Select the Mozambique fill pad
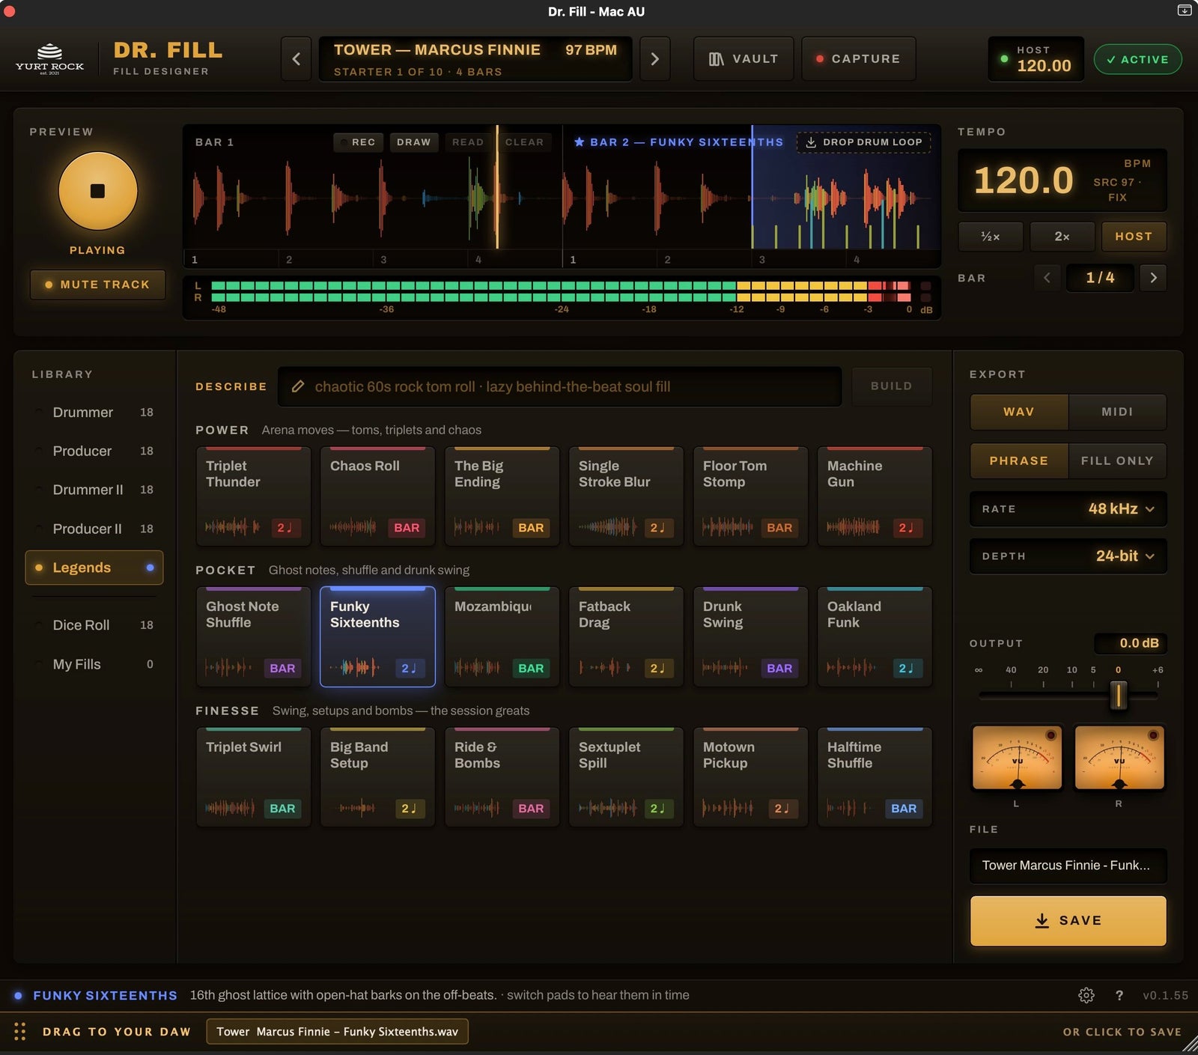Image resolution: width=1198 pixels, height=1055 pixels. (502, 636)
